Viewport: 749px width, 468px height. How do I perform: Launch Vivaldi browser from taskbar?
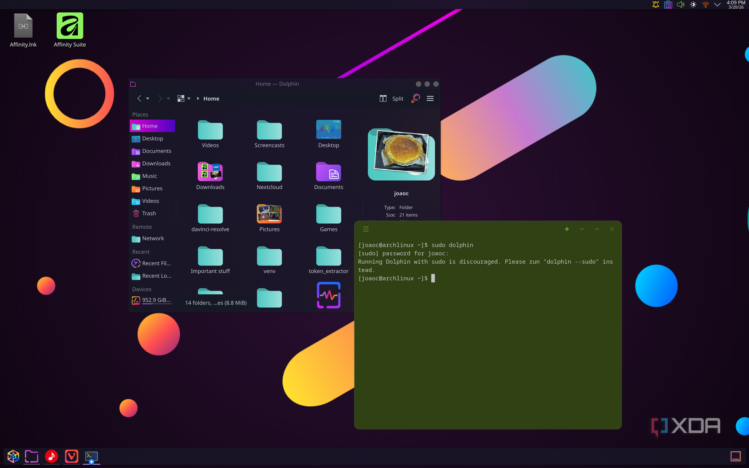tap(71, 456)
